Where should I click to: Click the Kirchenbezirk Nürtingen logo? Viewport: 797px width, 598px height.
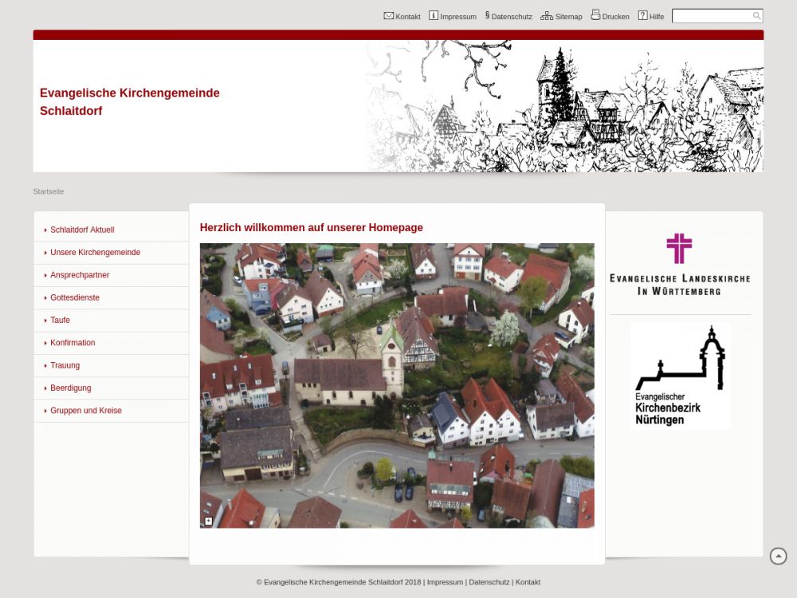[680, 376]
